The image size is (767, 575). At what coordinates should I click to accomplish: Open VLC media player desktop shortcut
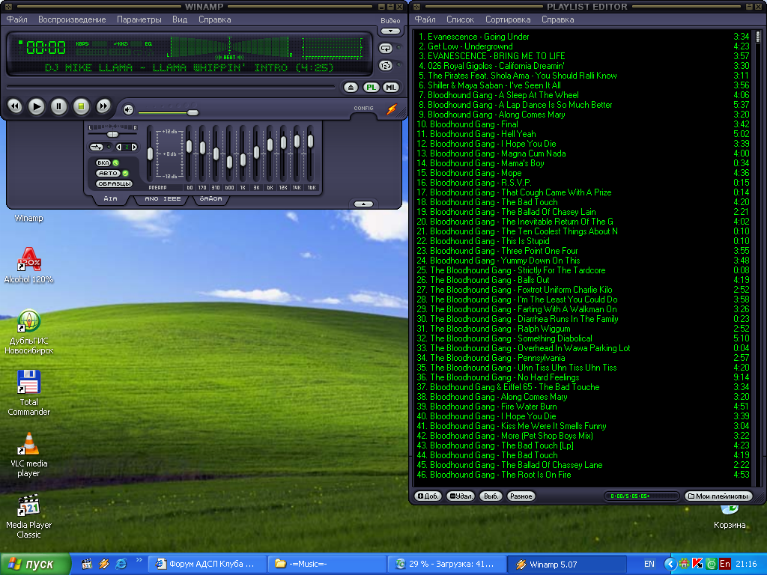[29, 445]
